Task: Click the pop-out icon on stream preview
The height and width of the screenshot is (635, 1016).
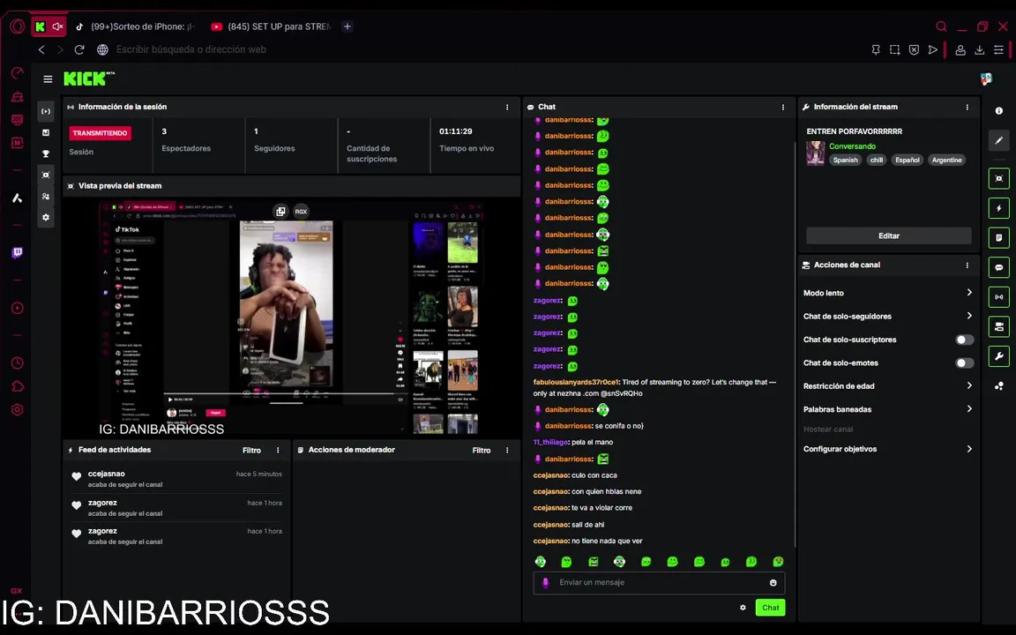Action: point(280,212)
